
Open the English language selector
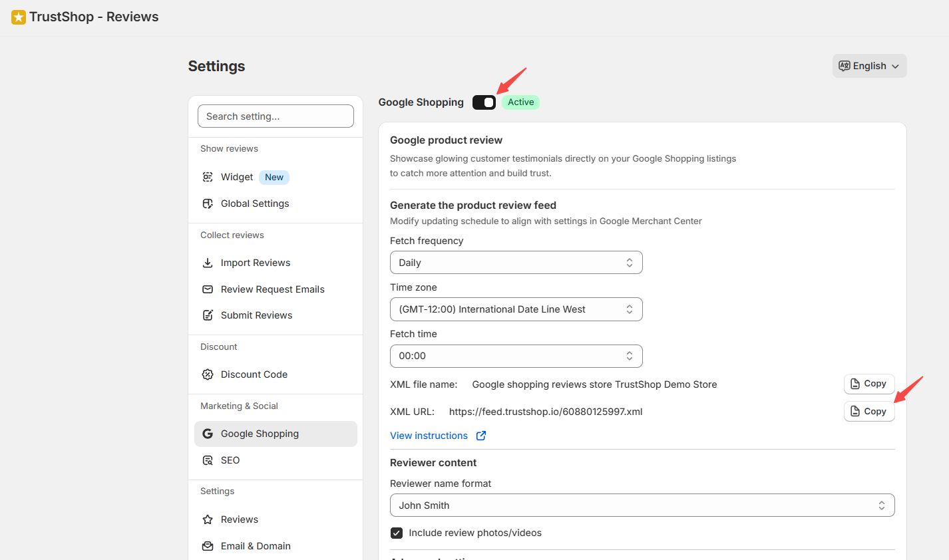point(869,66)
